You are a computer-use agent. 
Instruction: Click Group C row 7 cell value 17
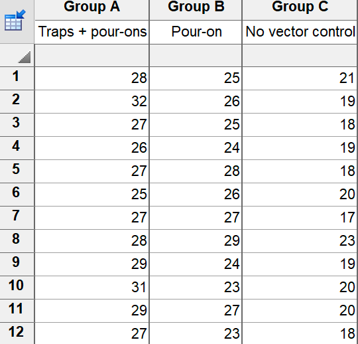300,217
